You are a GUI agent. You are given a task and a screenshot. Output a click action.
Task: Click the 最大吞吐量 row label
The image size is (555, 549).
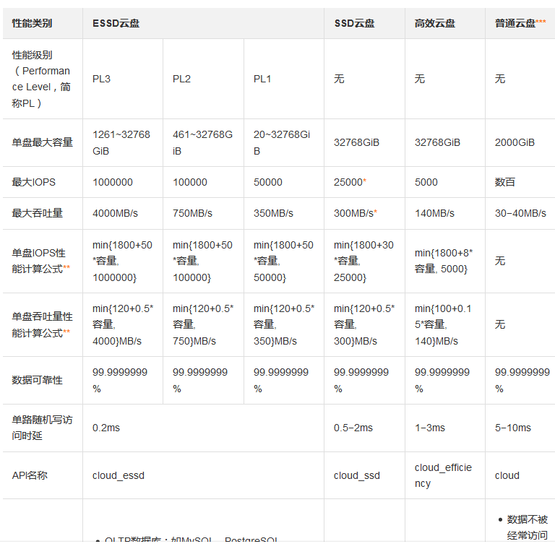click(37, 213)
